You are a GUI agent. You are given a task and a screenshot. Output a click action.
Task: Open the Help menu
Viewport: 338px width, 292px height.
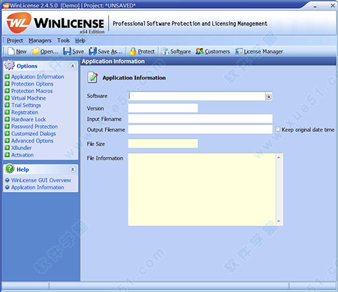[80, 41]
